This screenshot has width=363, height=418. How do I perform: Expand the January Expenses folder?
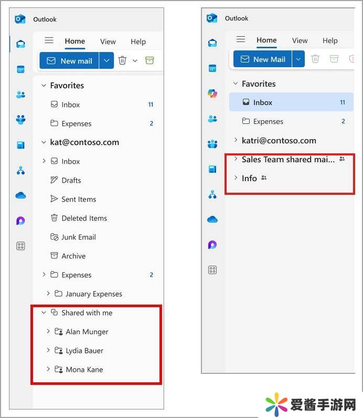(48, 294)
